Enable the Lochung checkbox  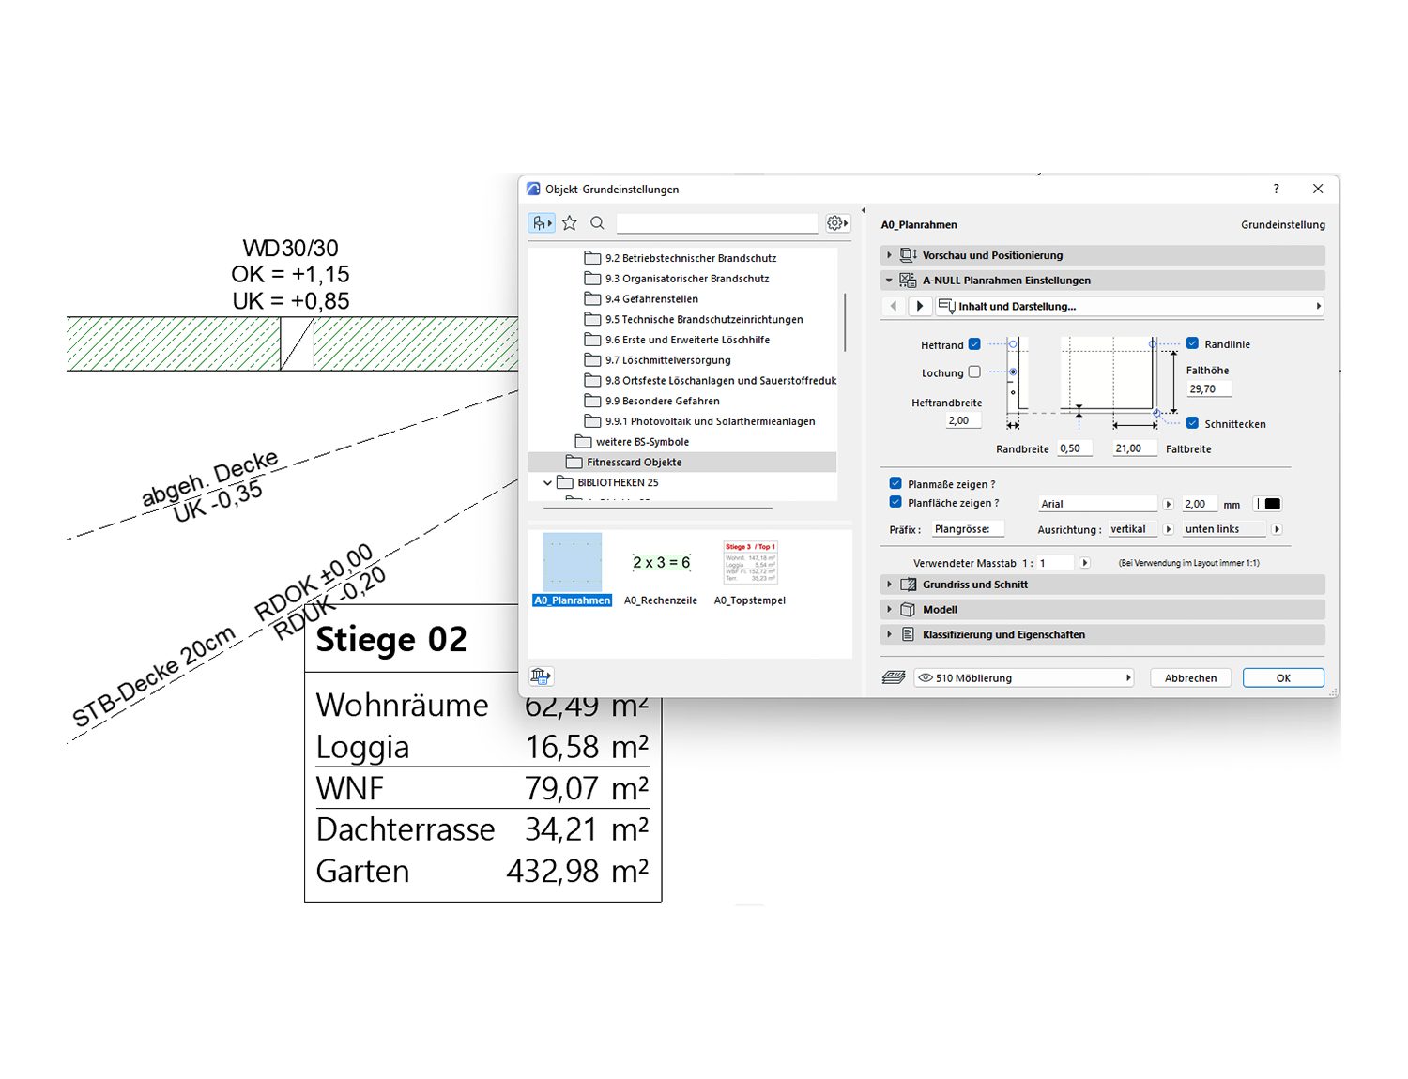[973, 372]
